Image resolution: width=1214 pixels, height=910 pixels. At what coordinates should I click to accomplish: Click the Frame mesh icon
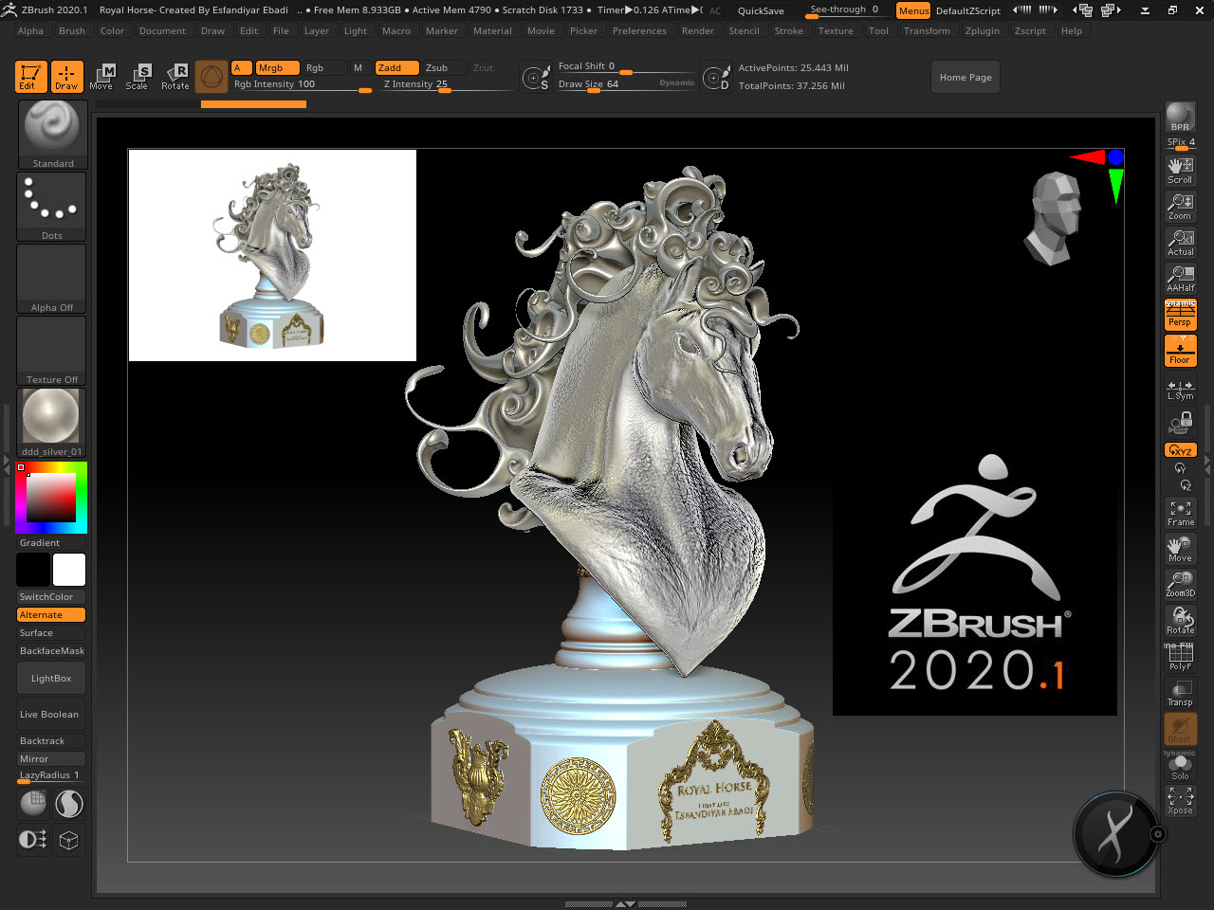point(1180,513)
